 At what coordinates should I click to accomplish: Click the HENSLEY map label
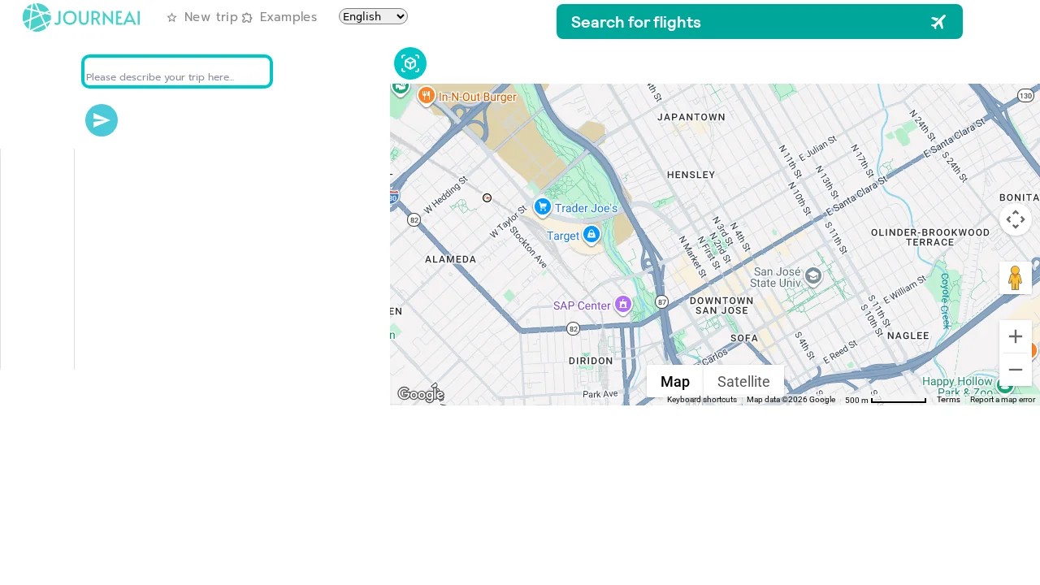(x=691, y=175)
